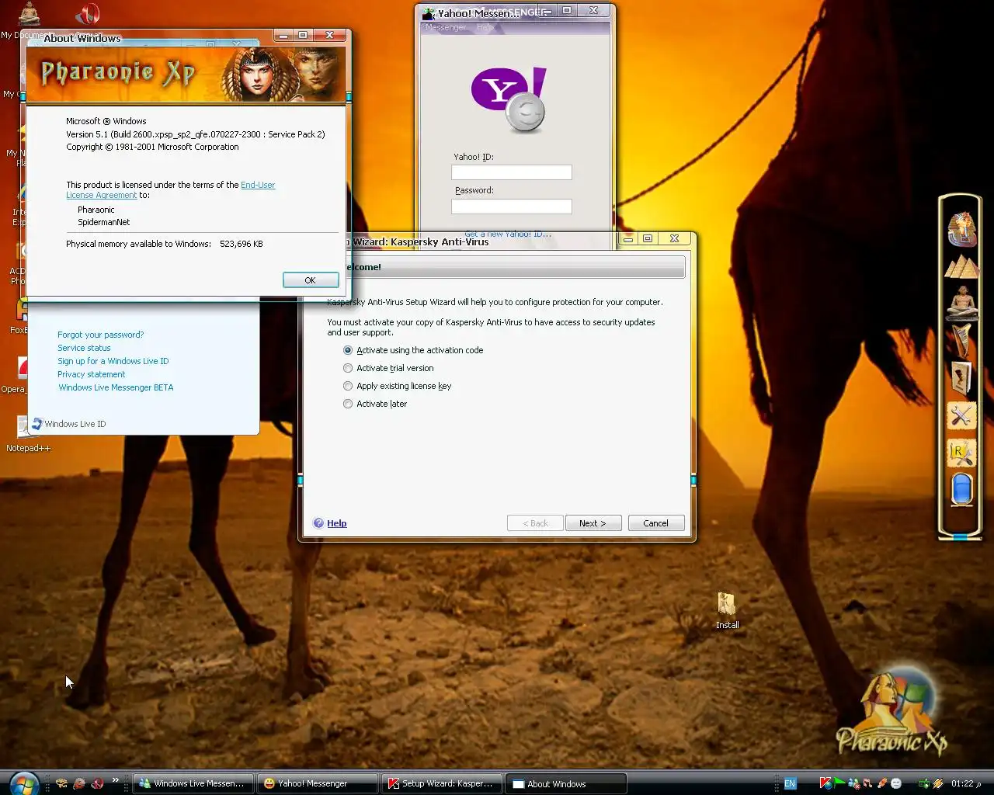
Task: Open Help menu in Yahoo! Messenger
Action: click(x=485, y=27)
